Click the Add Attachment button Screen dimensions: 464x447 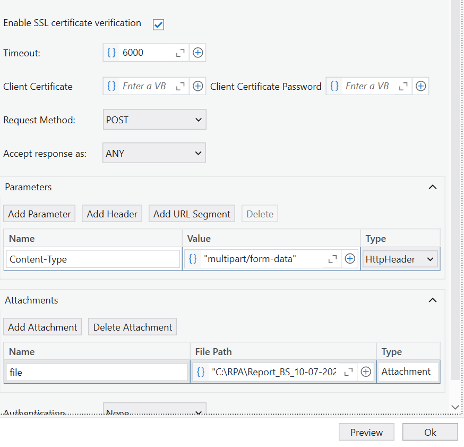click(42, 326)
